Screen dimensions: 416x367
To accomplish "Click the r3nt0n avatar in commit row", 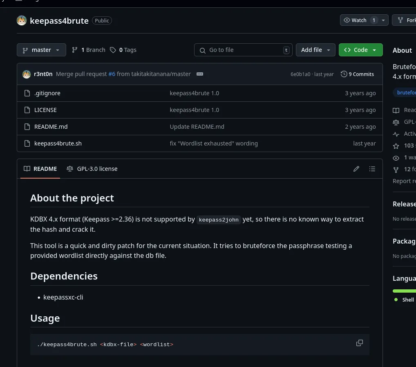I will click(27, 74).
